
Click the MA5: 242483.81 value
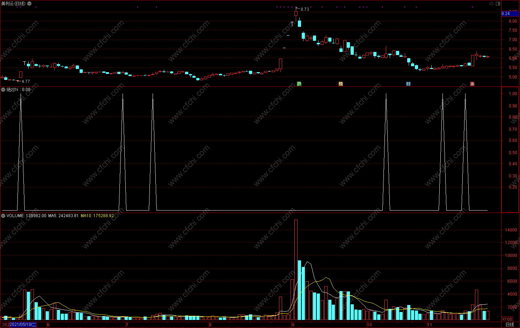(x=63, y=216)
